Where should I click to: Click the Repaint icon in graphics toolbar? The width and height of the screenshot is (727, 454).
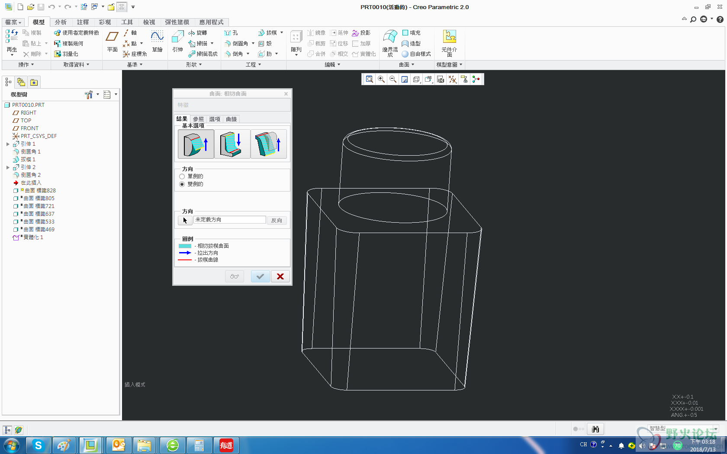point(405,79)
